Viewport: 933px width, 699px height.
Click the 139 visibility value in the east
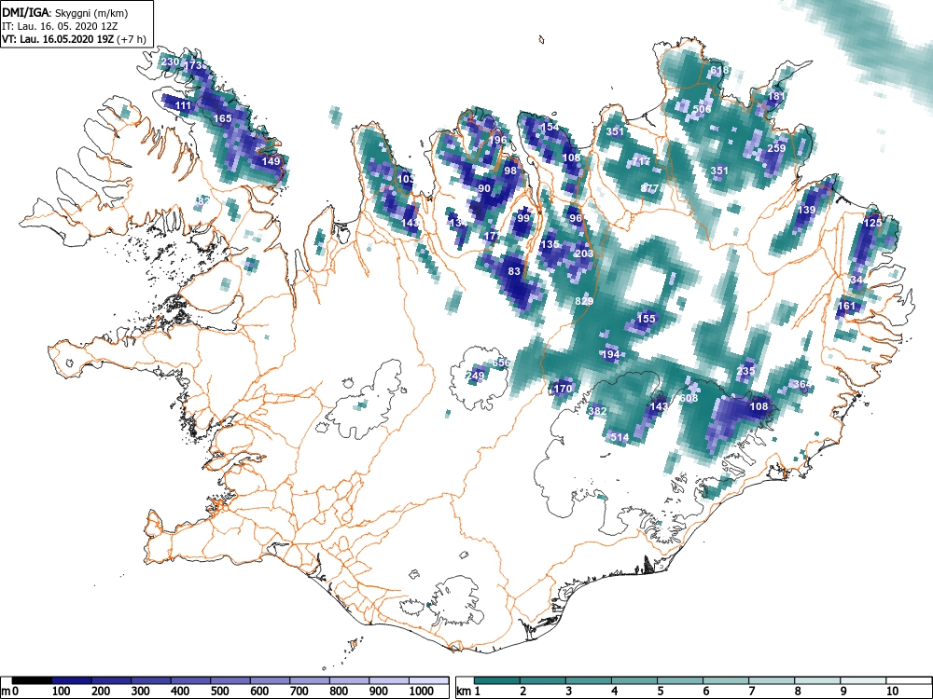(807, 210)
